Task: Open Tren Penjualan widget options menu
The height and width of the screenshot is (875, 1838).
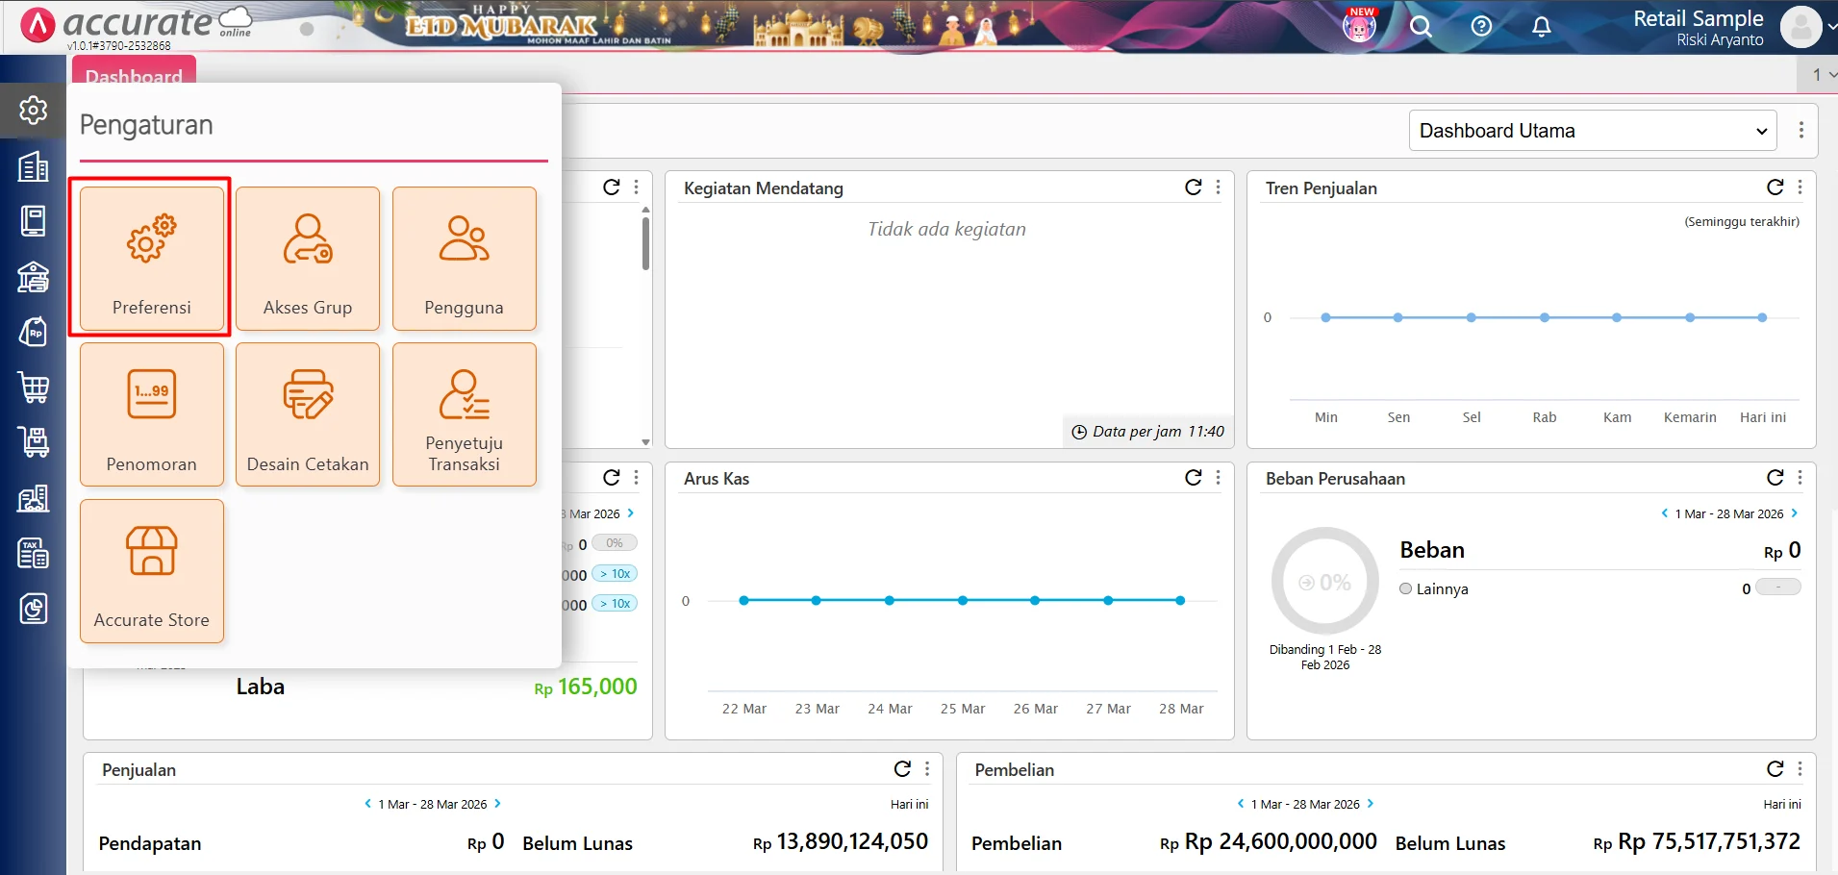Action: tap(1800, 187)
